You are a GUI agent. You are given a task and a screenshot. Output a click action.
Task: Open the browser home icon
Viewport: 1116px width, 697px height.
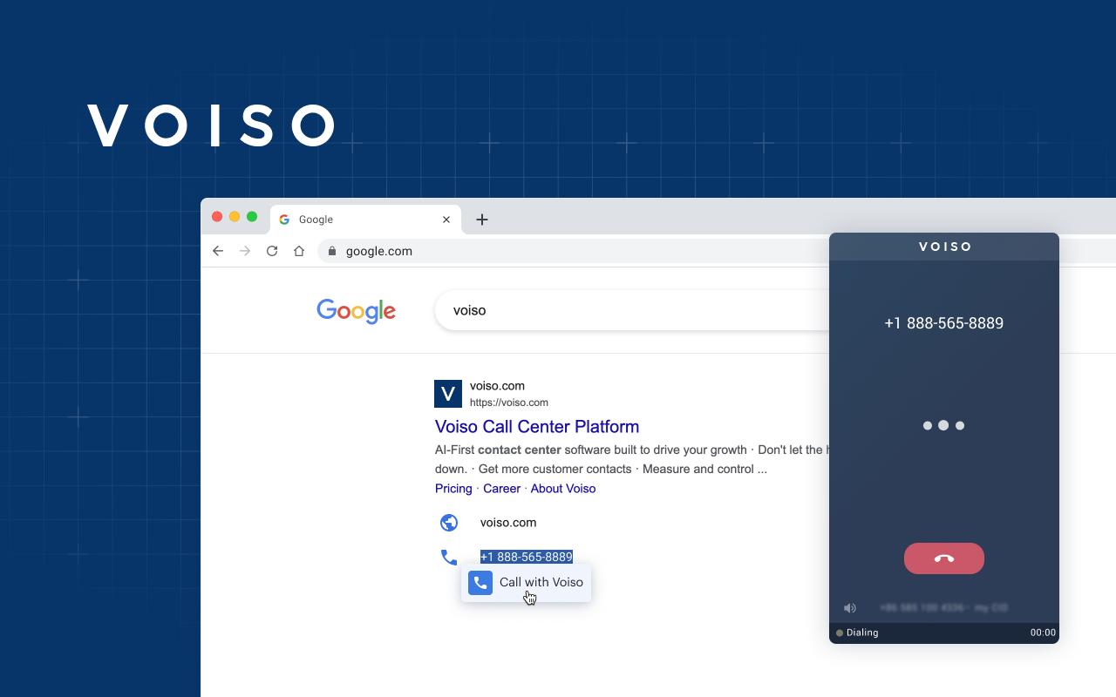tap(299, 251)
